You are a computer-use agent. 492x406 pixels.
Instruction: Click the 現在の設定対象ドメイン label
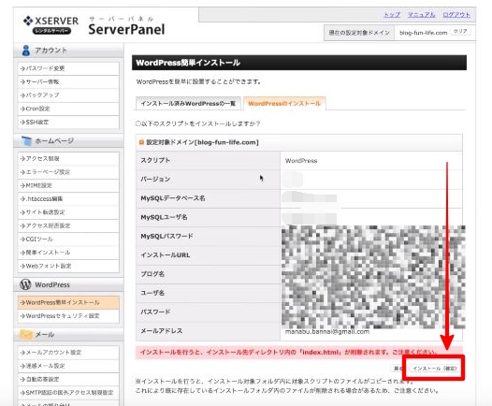tap(359, 33)
